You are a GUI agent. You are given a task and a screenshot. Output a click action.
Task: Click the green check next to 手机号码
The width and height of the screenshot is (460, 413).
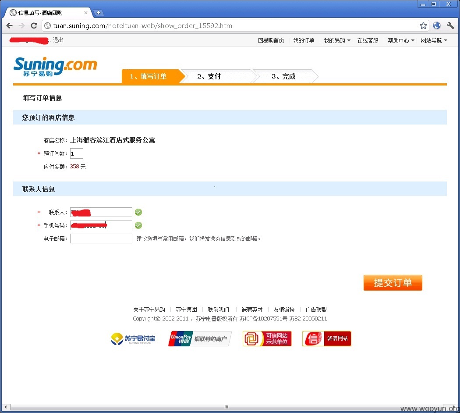click(x=138, y=225)
